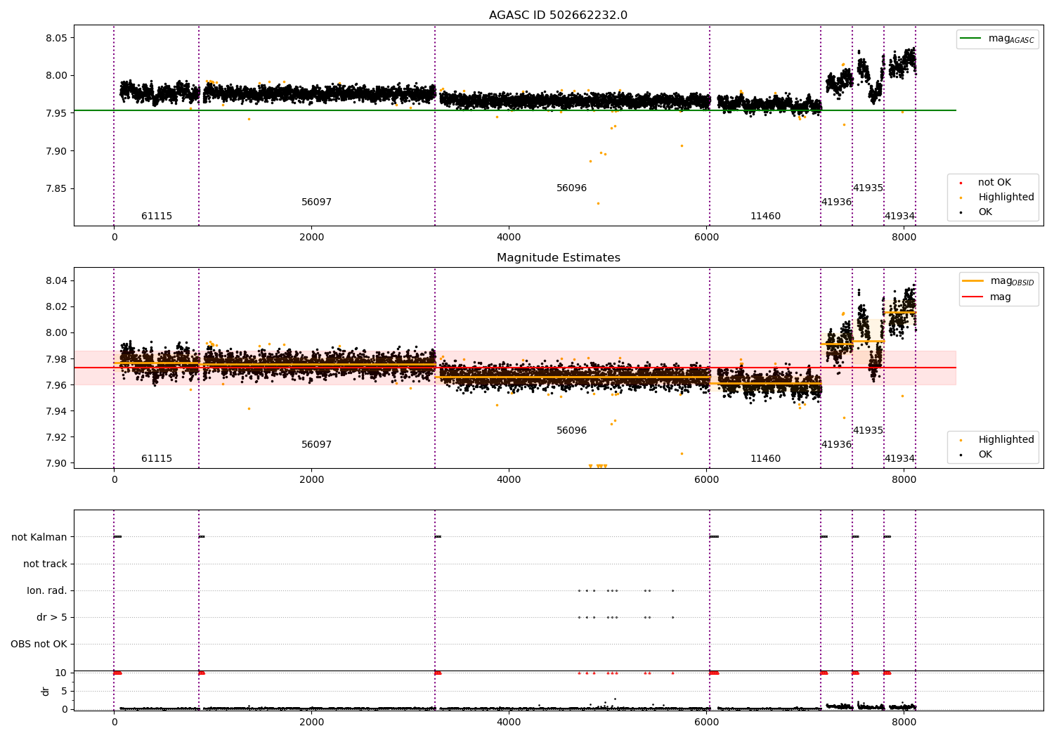
Task: Click "OK" legend entry in top plot
Action: [x=985, y=212]
